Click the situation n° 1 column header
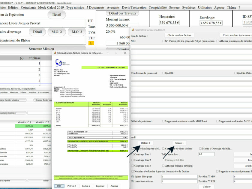Viewport: 252px width, 189px height. pos(24,122)
